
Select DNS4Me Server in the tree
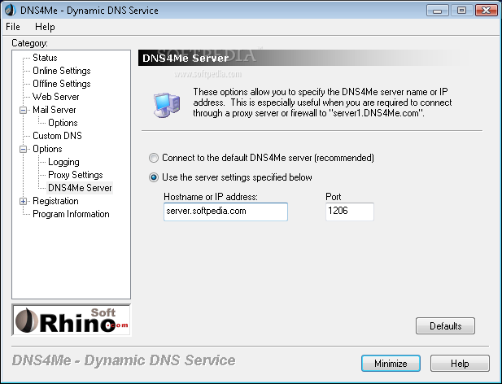80,188
